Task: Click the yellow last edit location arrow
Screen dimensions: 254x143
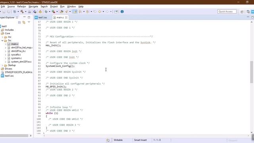Action: coord(100,12)
